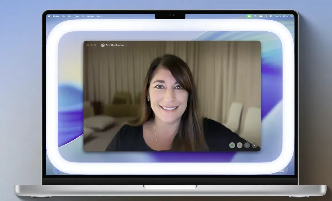Open the Finder menu in menu bar
This screenshot has height=201, width=332.
pyautogui.click(x=56, y=16)
